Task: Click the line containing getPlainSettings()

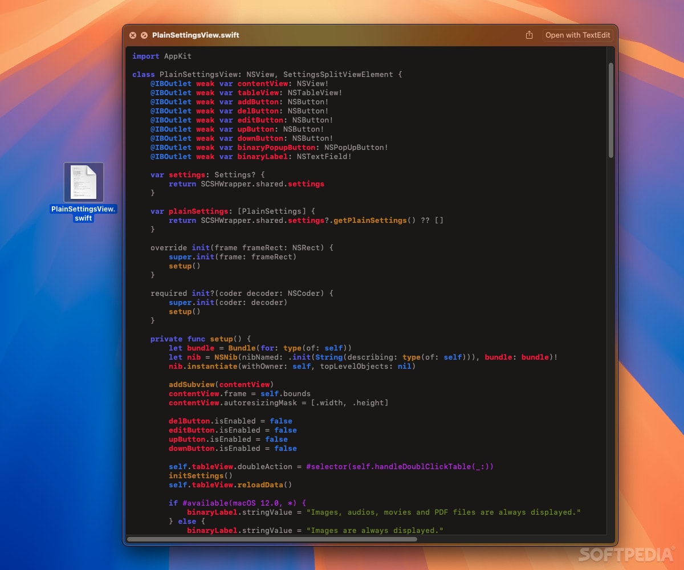Action: coord(306,221)
